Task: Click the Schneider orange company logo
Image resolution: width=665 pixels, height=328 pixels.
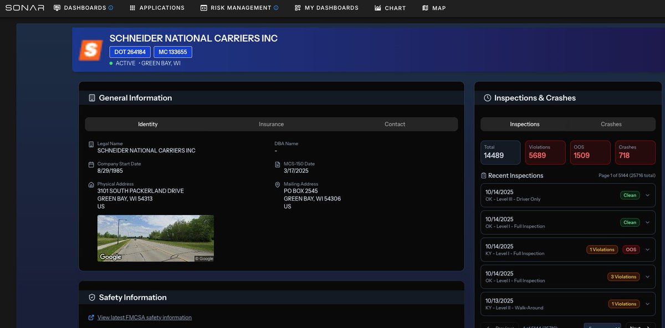Action: pyautogui.click(x=90, y=50)
